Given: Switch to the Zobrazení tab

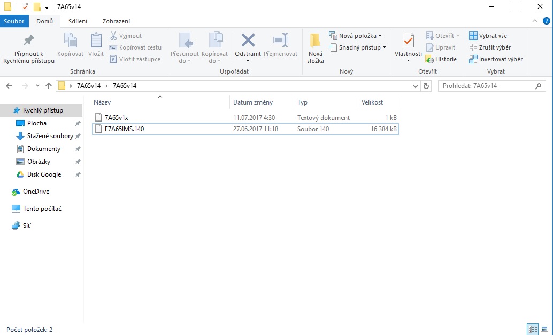Looking at the screenshot, I should point(116,21).
